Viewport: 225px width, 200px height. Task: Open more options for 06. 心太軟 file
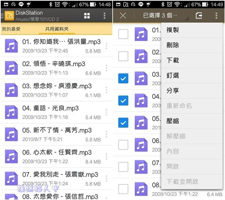coord(106,157)
